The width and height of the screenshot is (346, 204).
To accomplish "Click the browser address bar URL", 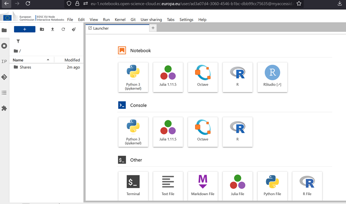I will tap(192, 4).
